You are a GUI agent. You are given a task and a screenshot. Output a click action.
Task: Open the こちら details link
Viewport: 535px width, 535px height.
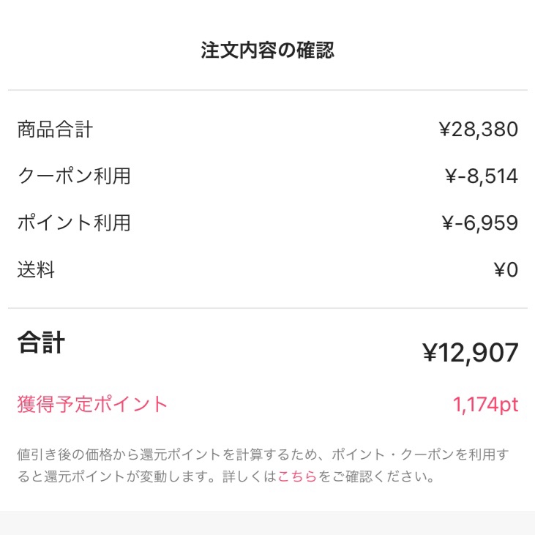tap(297, 477)
